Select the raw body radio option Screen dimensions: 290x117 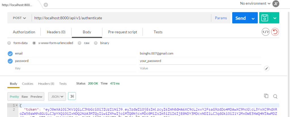point(80,43)
